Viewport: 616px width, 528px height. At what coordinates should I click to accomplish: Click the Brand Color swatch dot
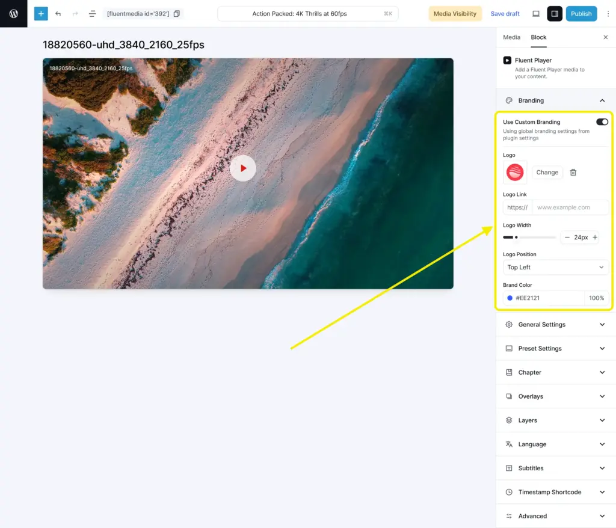click(x=510, y=298)
